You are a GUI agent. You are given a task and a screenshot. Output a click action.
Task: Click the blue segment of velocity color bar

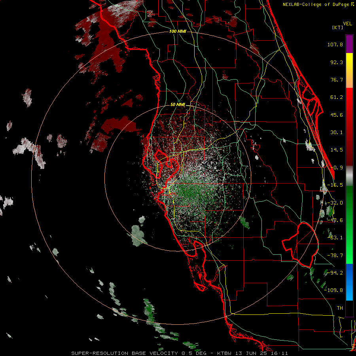[349, 282]
